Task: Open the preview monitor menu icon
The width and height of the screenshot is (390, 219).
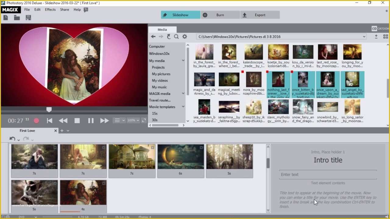Action: tap(117, 120)
